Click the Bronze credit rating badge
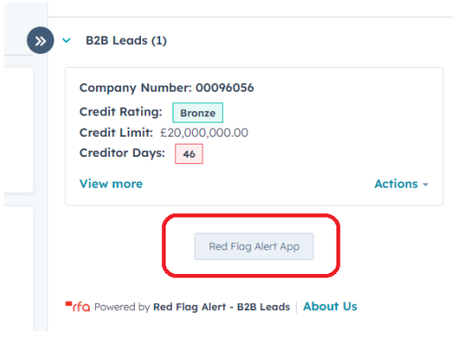This screenshot has width=458, height=341. tap(198, 113)
